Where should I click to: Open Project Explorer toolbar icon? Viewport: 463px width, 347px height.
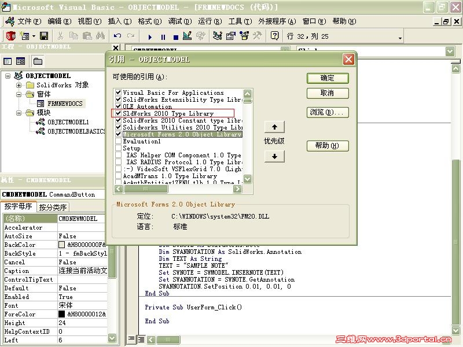click(x=218, y=36)
